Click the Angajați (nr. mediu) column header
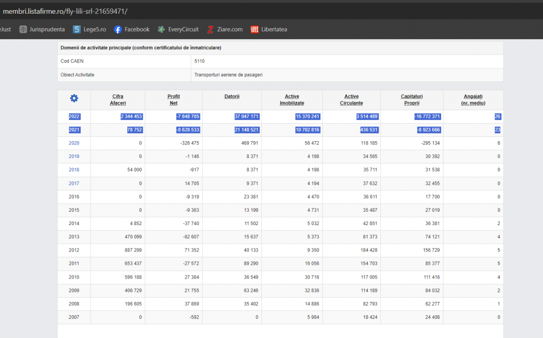Screen dimensions: 543x338 coord(473,100)
